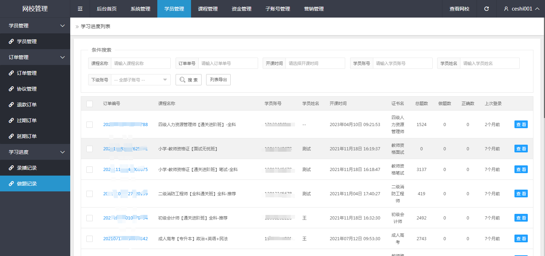Viewport: 545px width, 256px height.
Task: Click 查看网校 in top bar
Action: tap(459, 9)
